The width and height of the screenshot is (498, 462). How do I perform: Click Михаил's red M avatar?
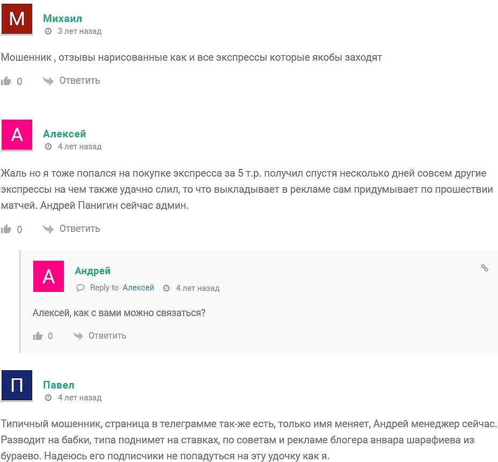click(x=17, y=19)
